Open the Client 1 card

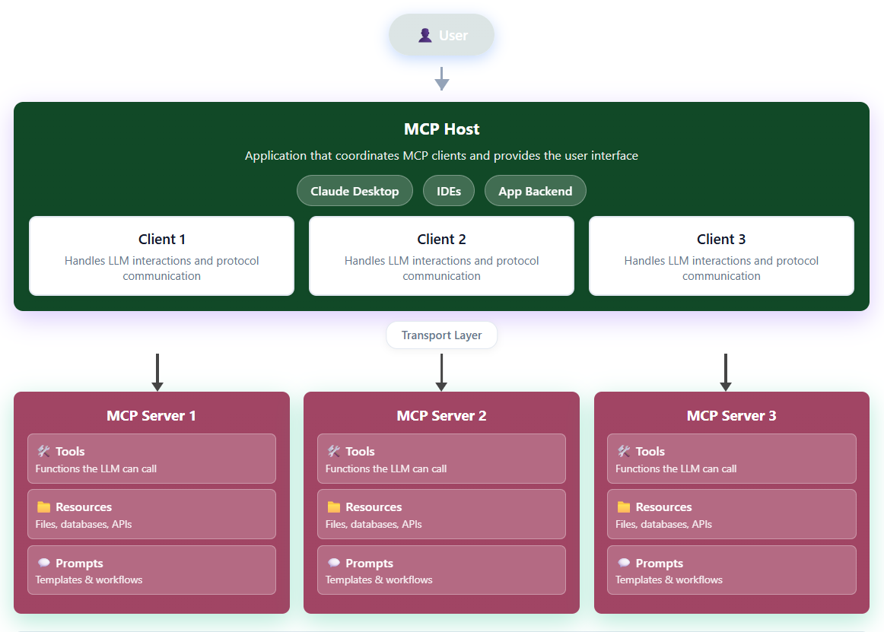161,256
